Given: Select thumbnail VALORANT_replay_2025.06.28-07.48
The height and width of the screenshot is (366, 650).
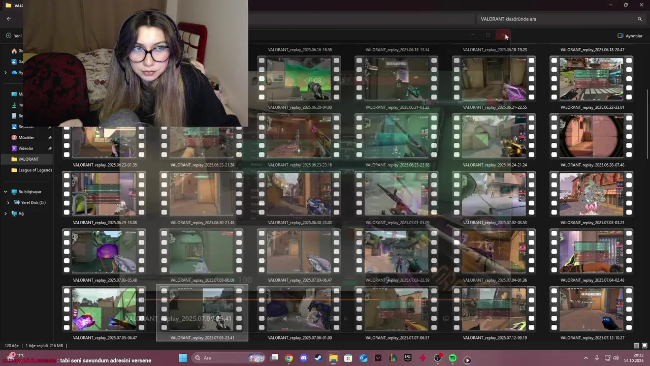Looking at the screenshot, I should click(592, 136).
